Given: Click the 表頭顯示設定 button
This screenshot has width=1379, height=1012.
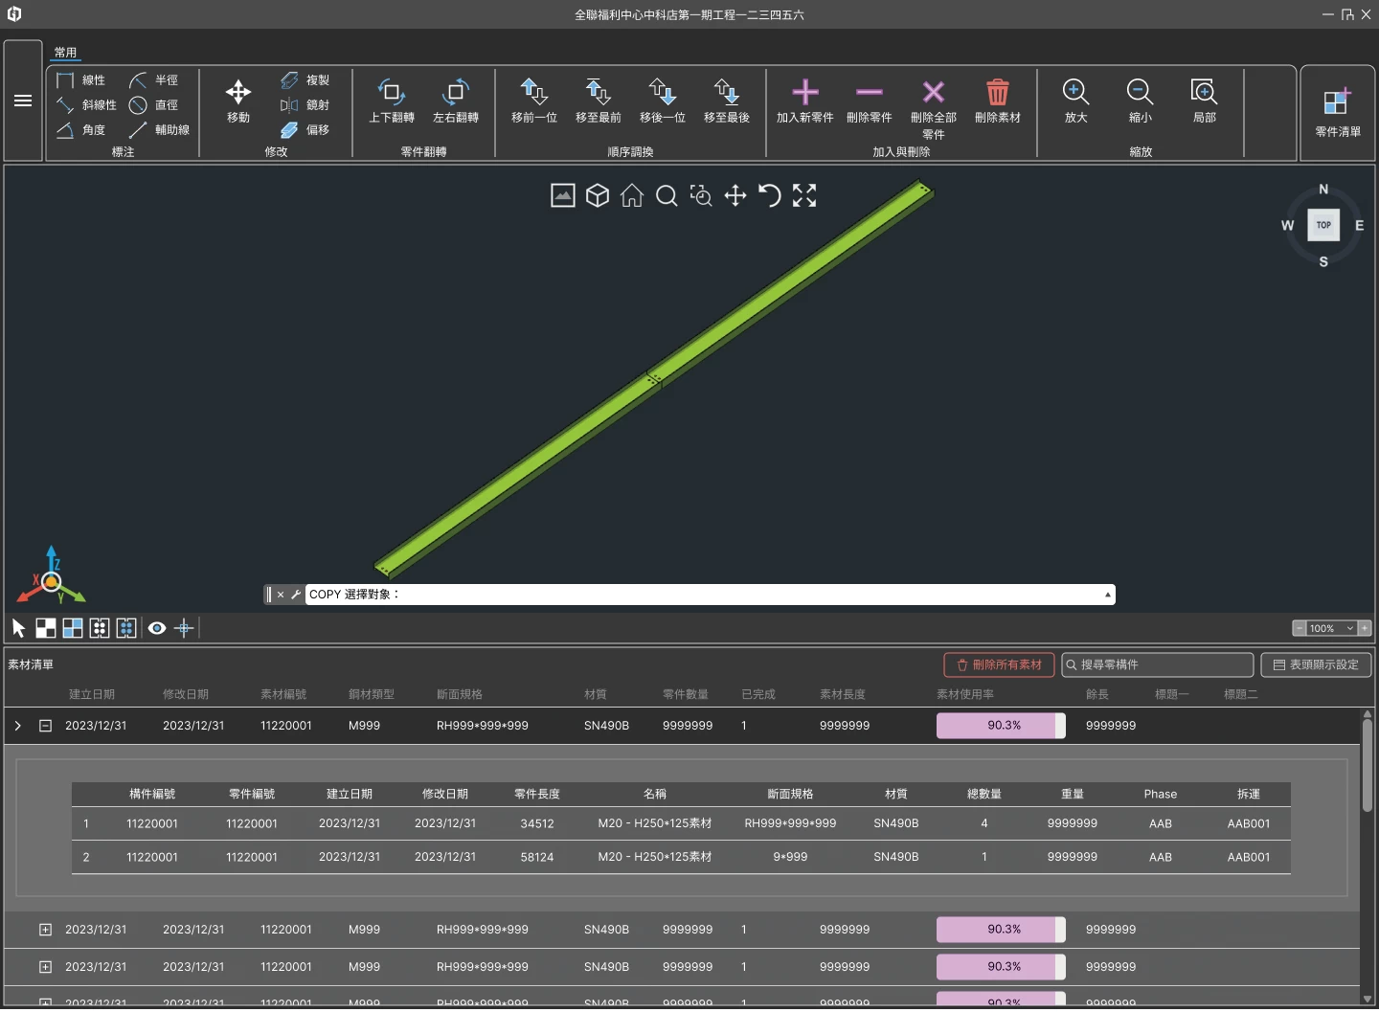Looking at the screenshot, I should (x=1316, y=664).
